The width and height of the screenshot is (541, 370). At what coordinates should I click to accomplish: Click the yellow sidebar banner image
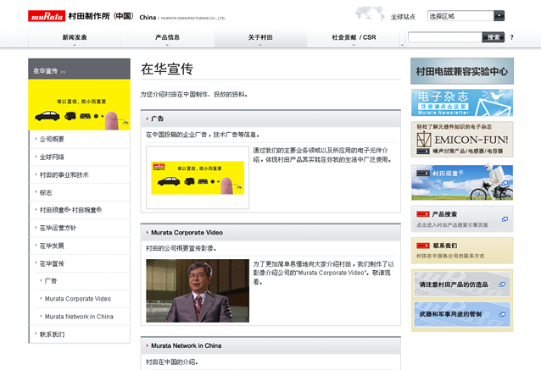(80, 105)
